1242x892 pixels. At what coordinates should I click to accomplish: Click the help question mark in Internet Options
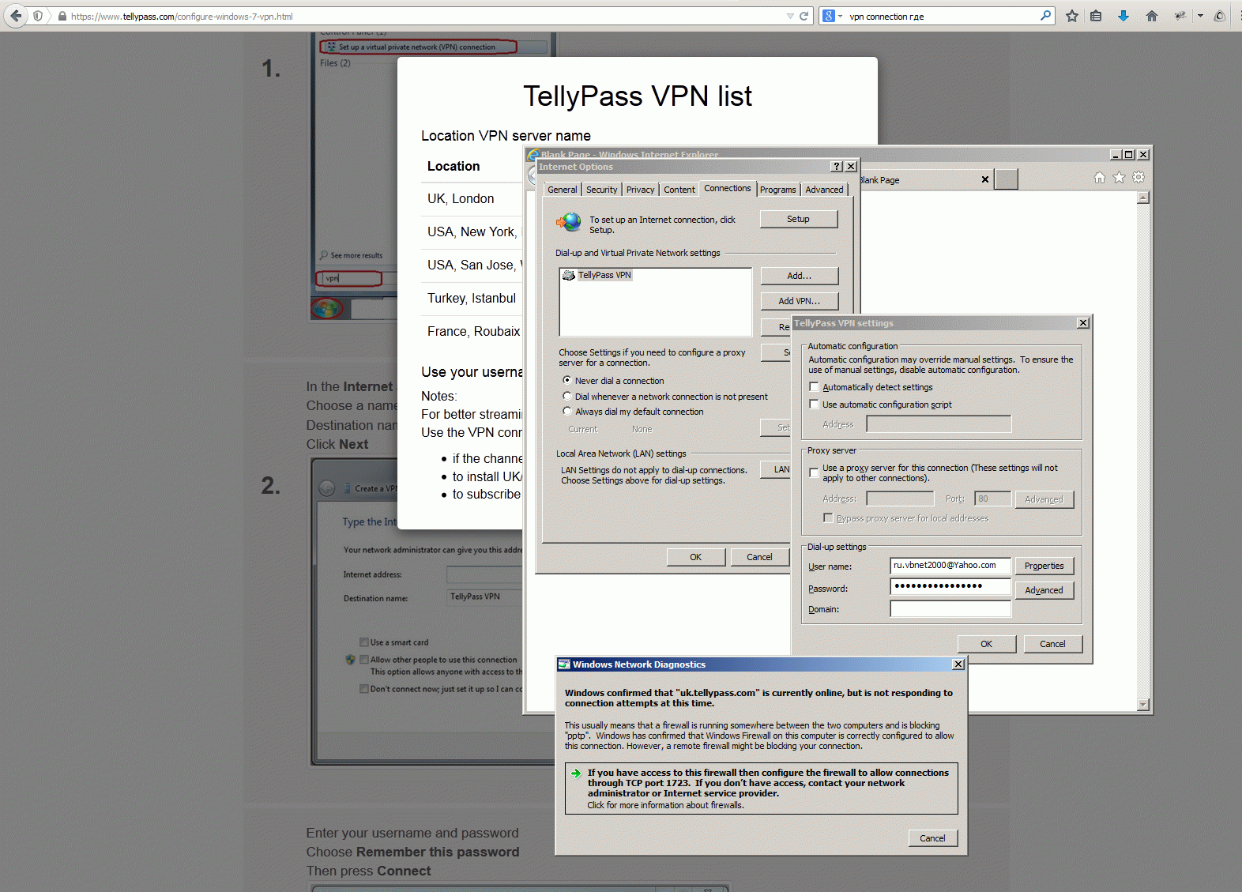click(837, 167)
